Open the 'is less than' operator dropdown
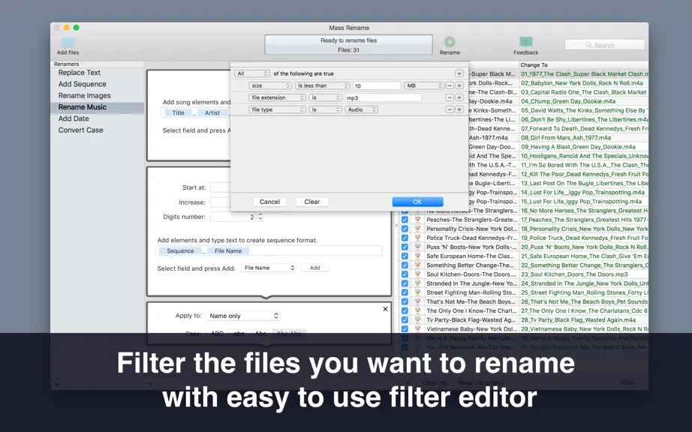 322,85
